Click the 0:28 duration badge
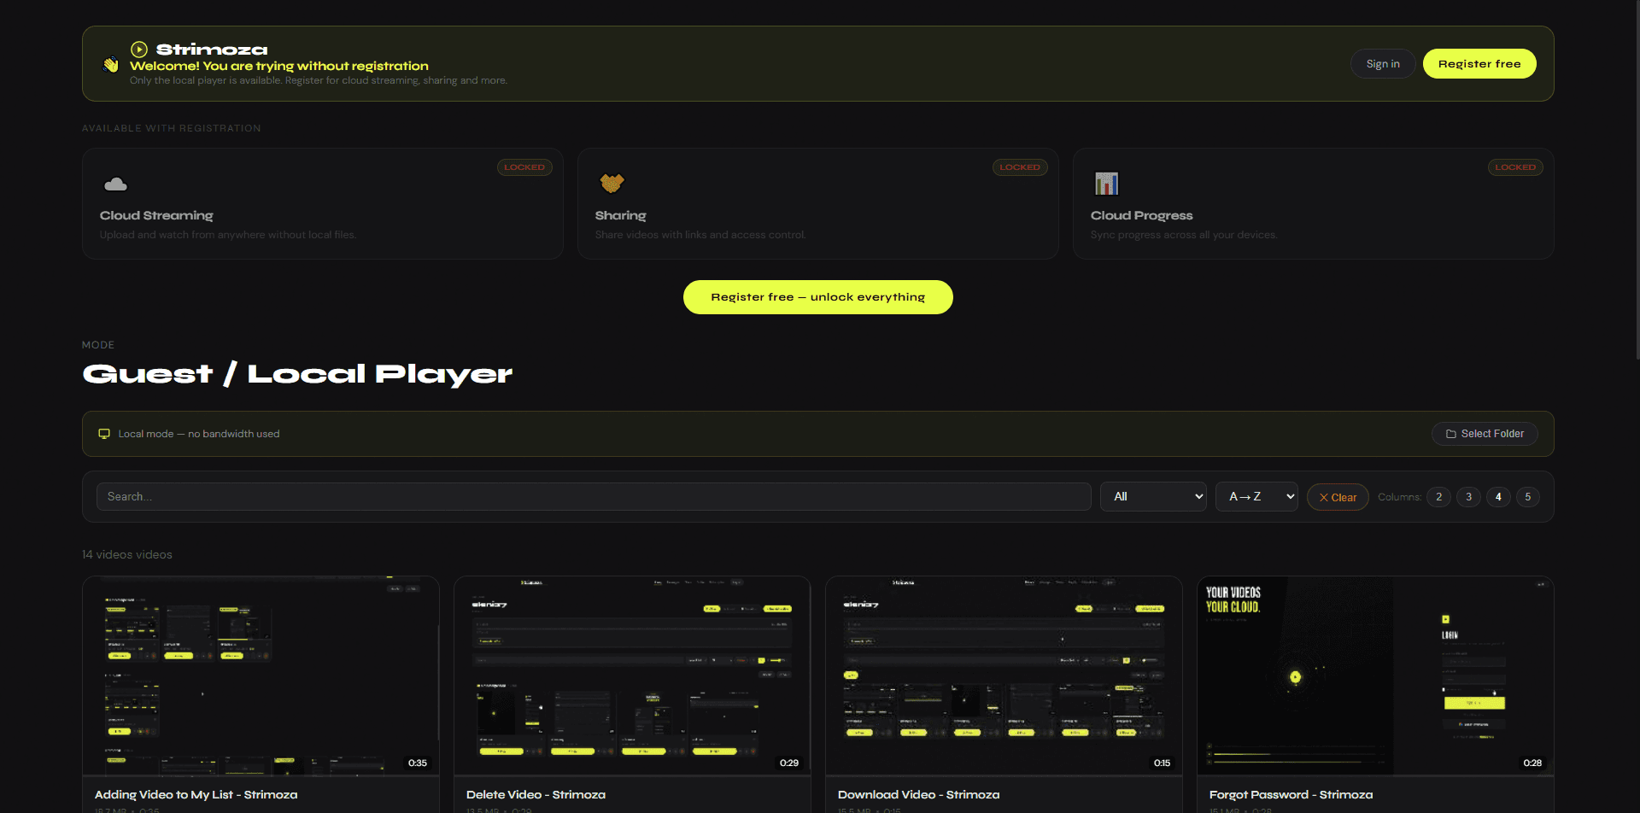This screenshot has height=813, width=1640. click(1532, 763)
